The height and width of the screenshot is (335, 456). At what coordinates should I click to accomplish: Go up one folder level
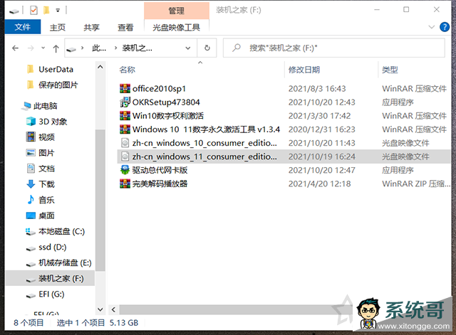(x=56, y=48)
